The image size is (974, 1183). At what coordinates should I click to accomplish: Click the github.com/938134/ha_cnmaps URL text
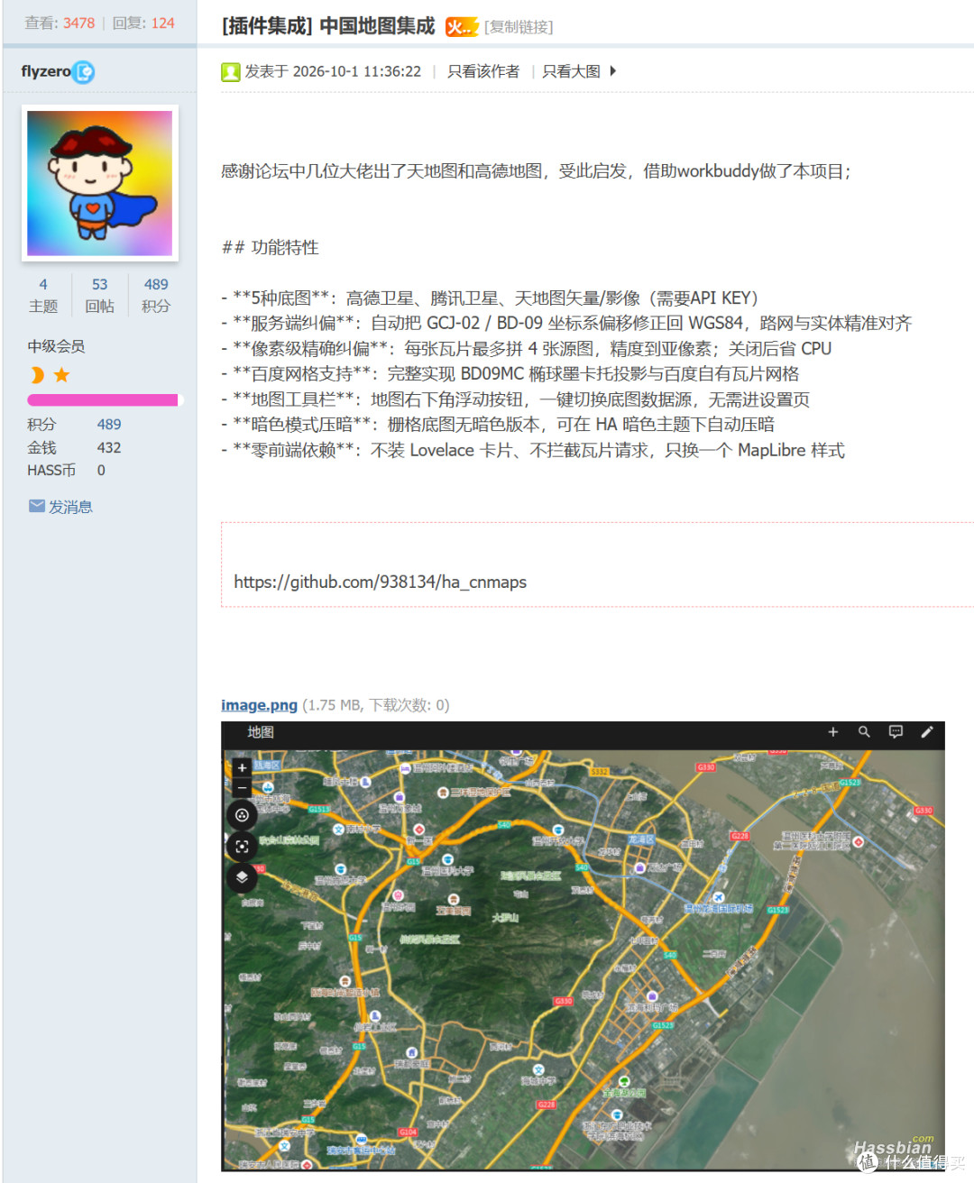pyautogui.click(x=380, y=582)
